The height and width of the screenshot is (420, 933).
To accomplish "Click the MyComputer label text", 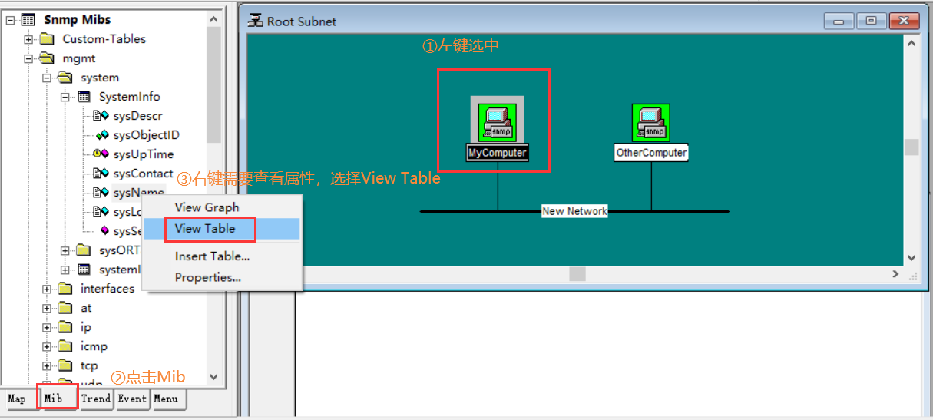I will tap(498, 153).
